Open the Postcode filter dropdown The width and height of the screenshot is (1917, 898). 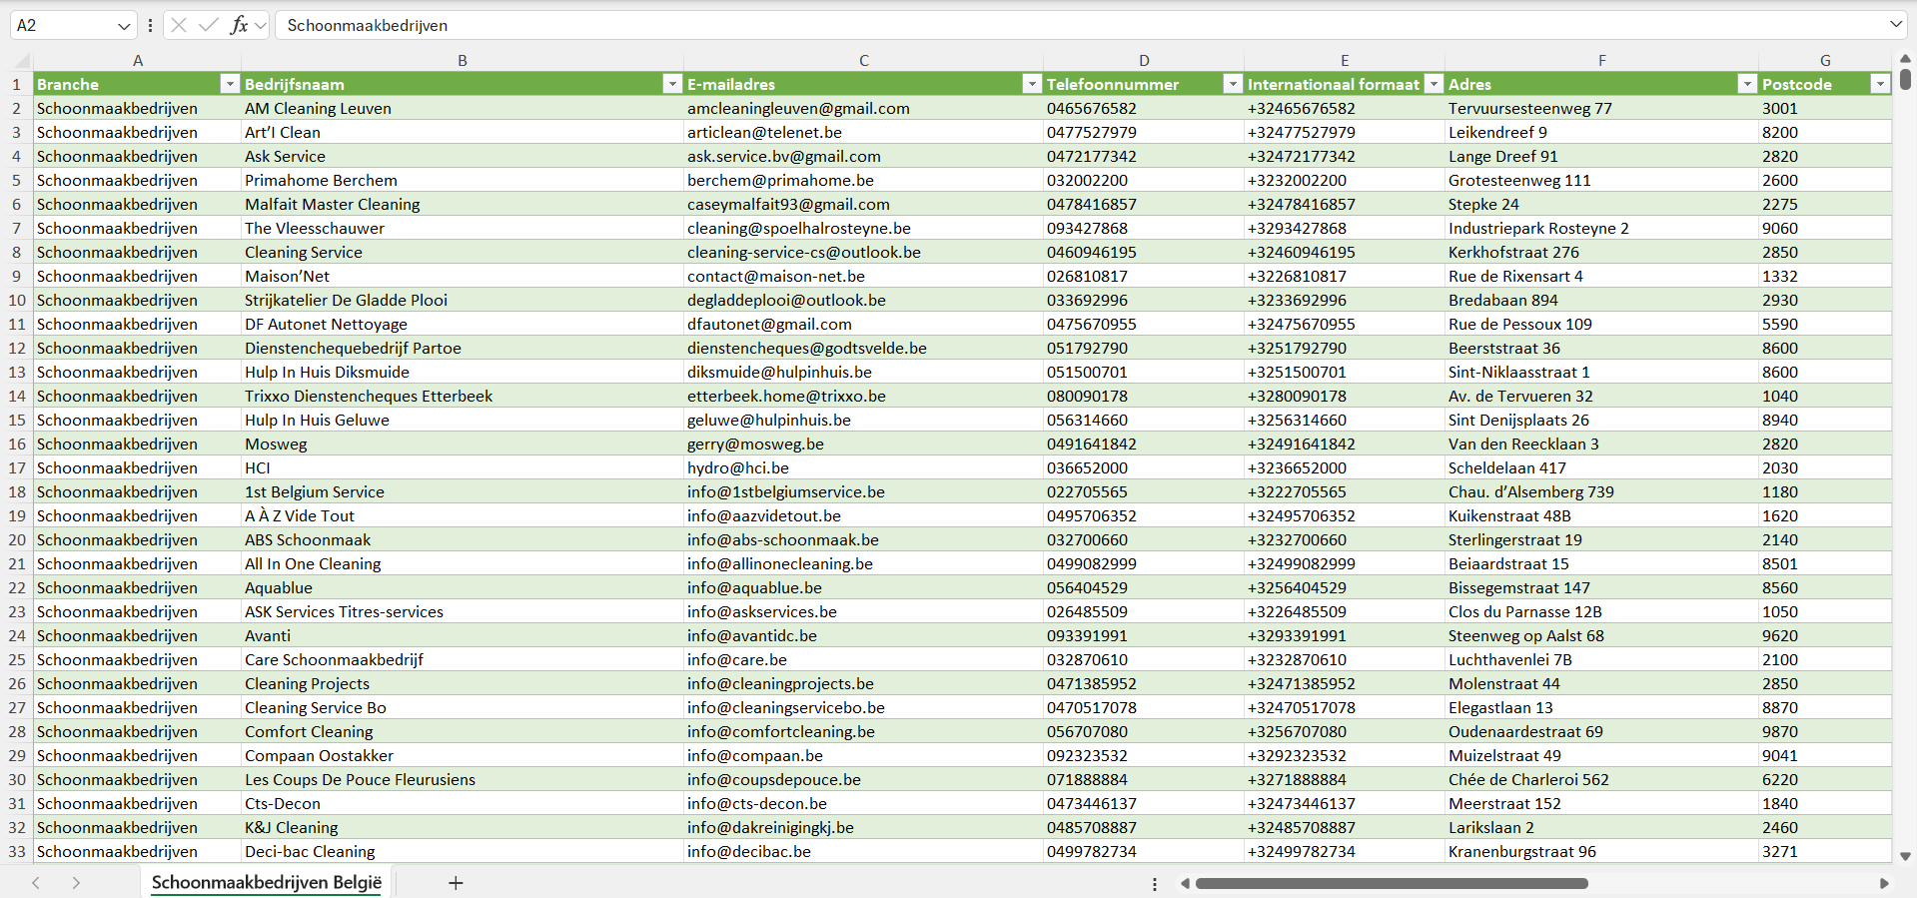[x=1880, y=84]
